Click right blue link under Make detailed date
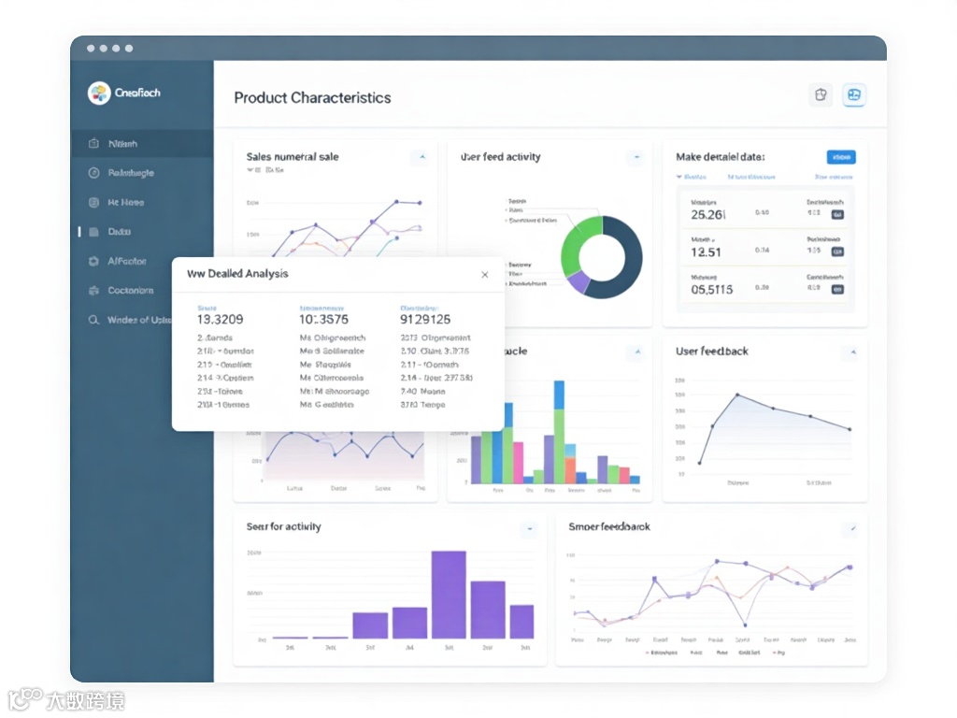Viewport: 957px width, 718px height. coord(833,177)
